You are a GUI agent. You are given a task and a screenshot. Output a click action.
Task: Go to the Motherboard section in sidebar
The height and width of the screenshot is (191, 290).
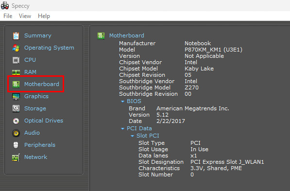(42, 84)
